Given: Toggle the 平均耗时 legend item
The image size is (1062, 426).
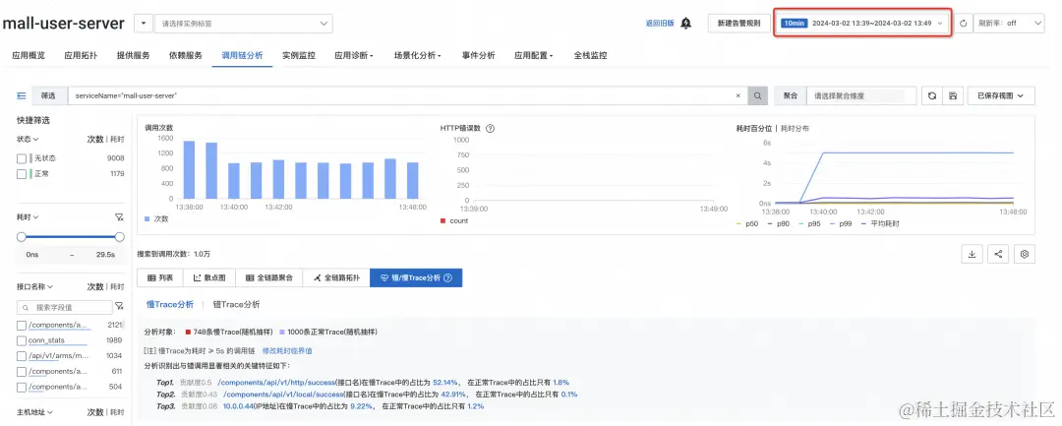Looking at the screenshot, I should pyautogui.click(x=879, y=223).
